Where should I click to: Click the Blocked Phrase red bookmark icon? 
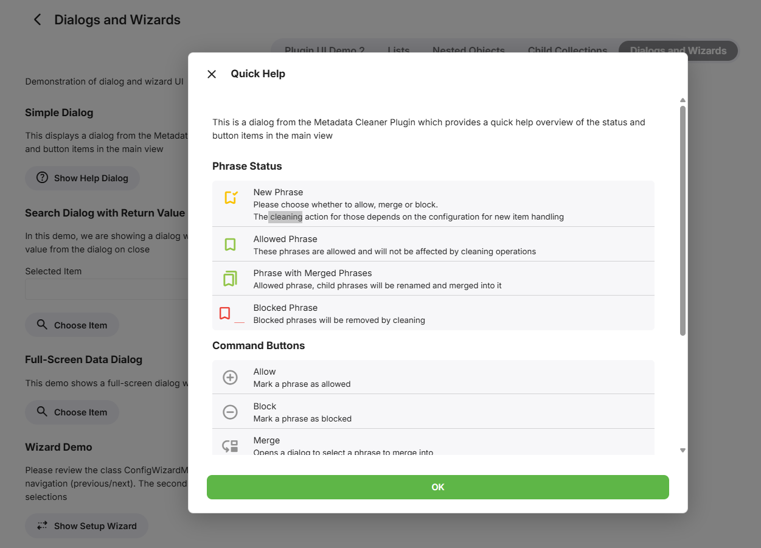coord(224,313)
